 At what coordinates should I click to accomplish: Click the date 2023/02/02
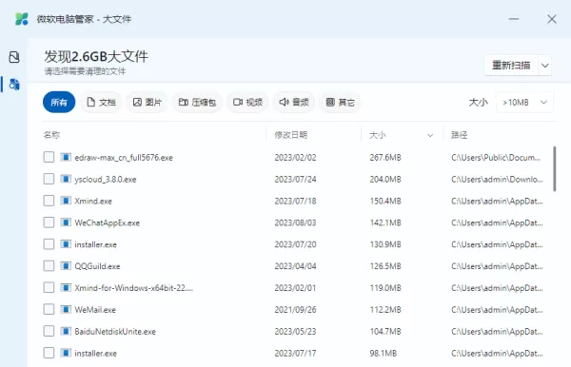coord(295,158)
